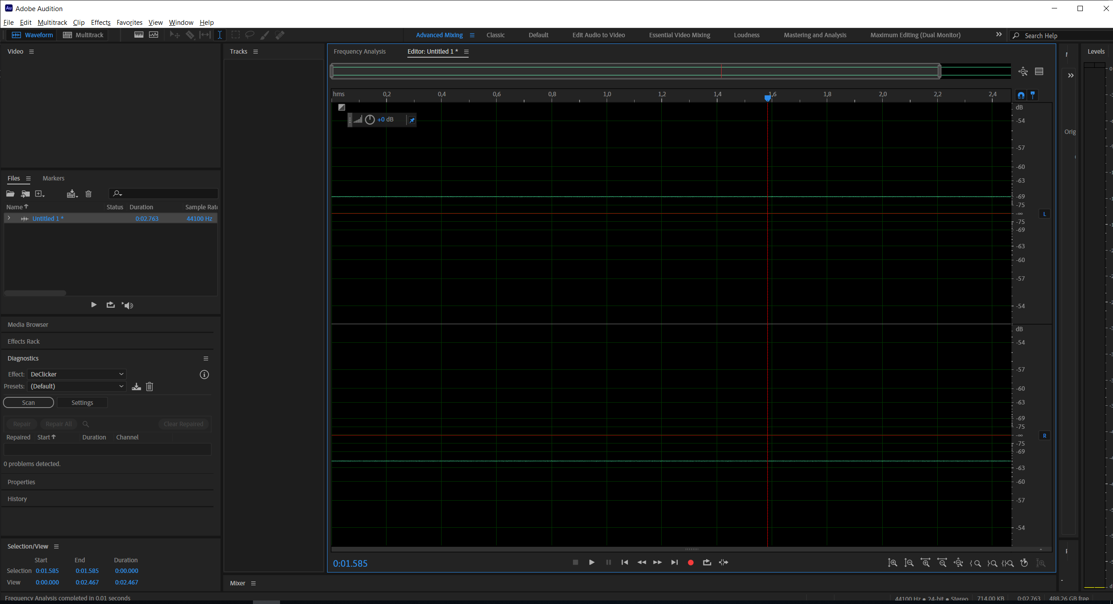
Task: Click the +0 dB amplitude adjust knob
Action: click(370, 120)
